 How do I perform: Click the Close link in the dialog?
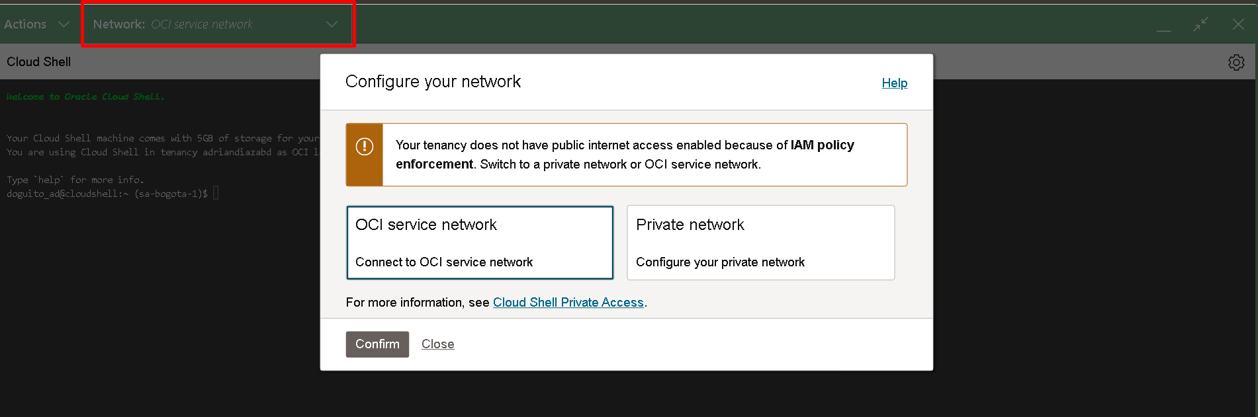point(437,344)
